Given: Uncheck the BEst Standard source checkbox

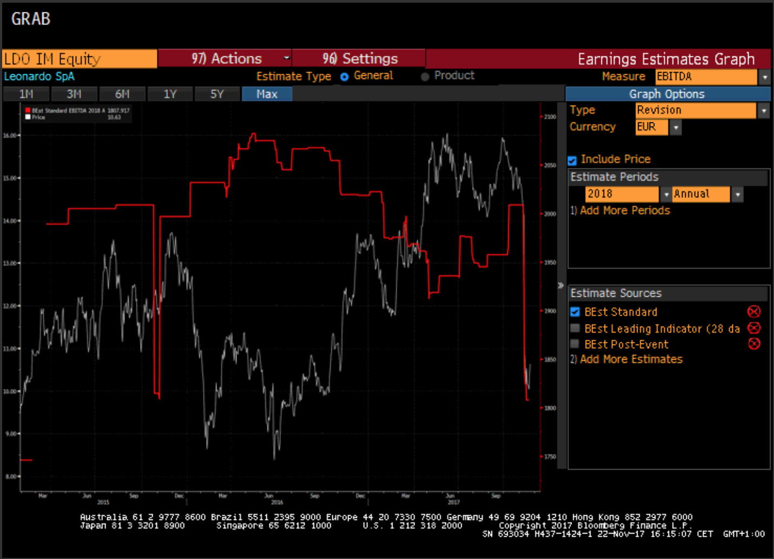Looking at the screenshot, I should pos(575,311).
